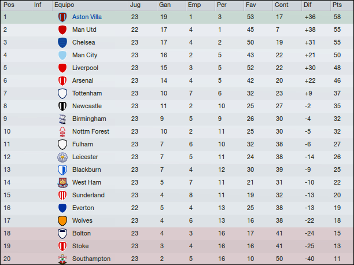Click the Southampton club crest
This screenshot has height=265, width=354.
coord(62,259)
